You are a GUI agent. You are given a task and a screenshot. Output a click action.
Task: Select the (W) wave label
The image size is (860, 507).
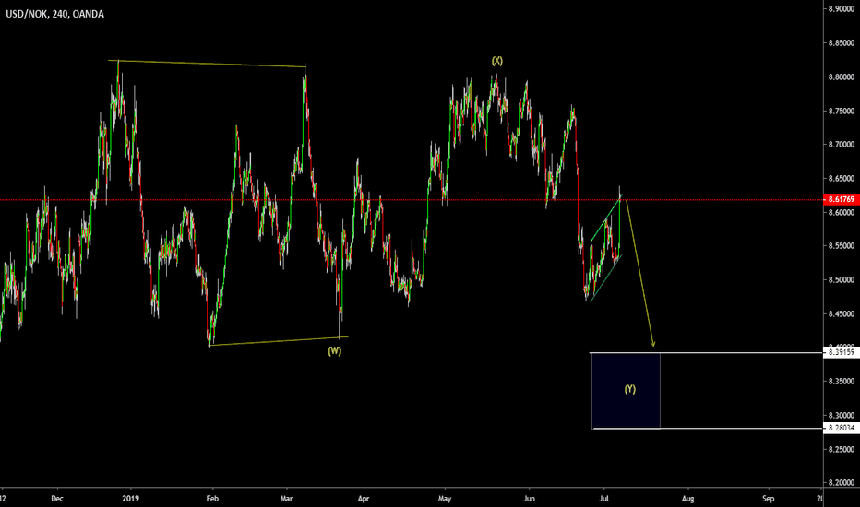335,351
